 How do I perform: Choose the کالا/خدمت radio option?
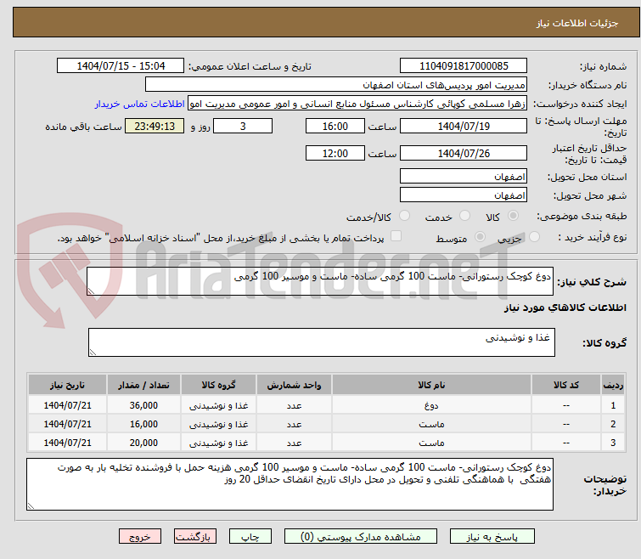tap(404, 217)
